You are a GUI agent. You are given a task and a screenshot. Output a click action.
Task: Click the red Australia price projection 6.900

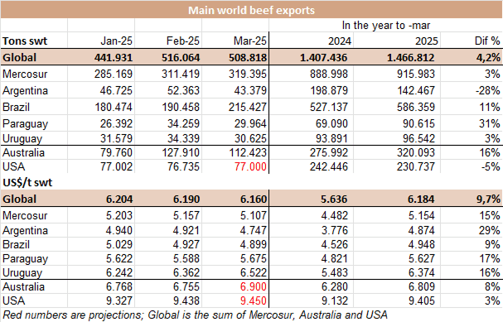tap(253, 286)
